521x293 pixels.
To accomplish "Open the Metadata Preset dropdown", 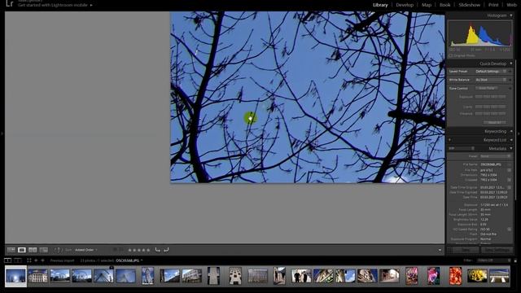I will click(x=496, y=156).
